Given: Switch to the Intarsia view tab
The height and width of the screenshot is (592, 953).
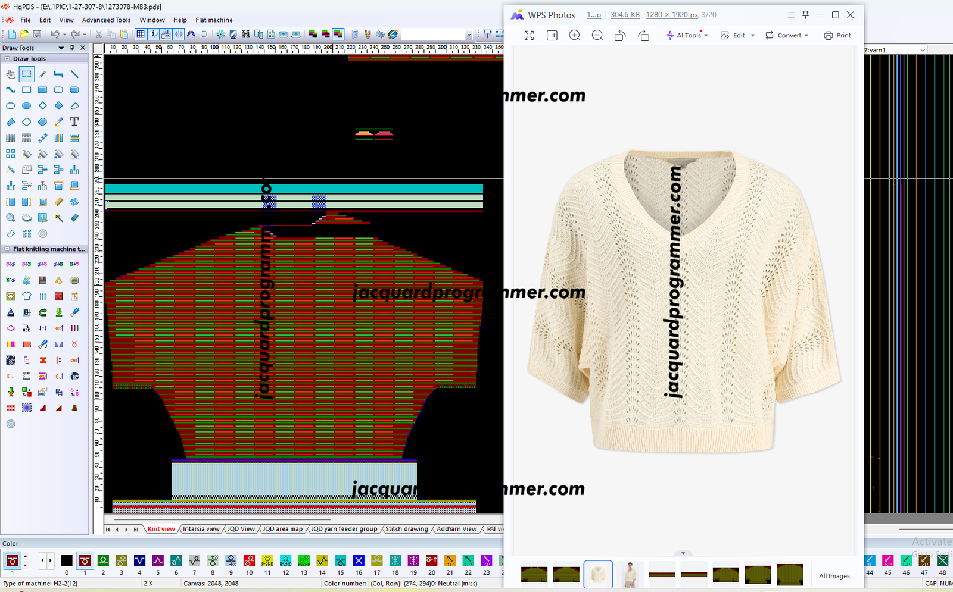Looking at the screenshot, I should 201,529.
